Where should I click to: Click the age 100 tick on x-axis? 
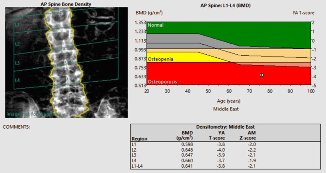pyautogui.click(x=311, y=91)
